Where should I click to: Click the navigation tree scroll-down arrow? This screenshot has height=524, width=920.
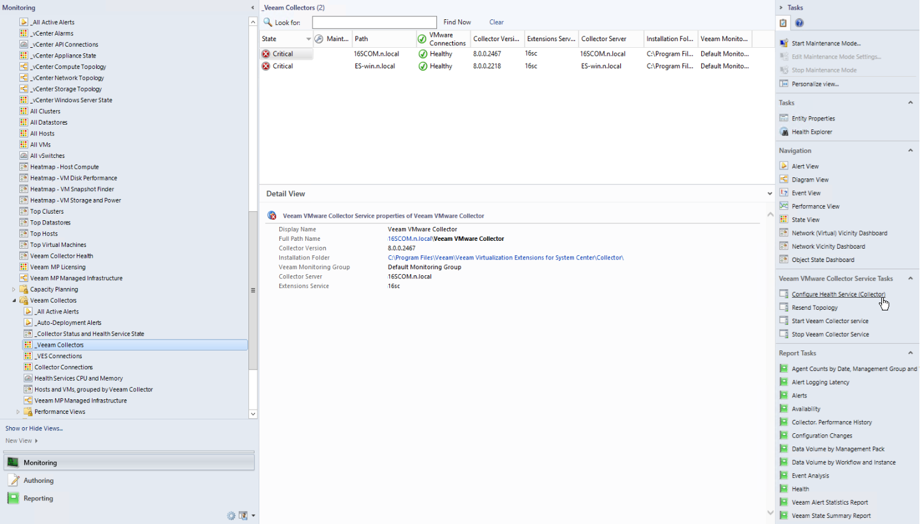pos(253,414)
